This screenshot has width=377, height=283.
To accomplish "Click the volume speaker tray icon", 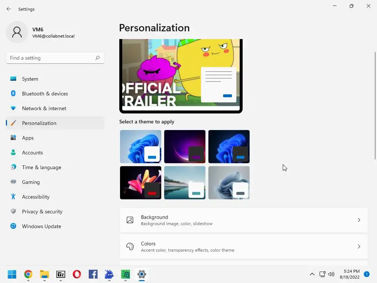I will pos(331,274).
